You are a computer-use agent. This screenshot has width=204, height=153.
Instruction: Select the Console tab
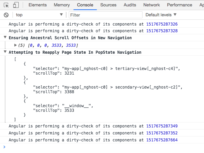pyautogui.click(x=85, y=5)
